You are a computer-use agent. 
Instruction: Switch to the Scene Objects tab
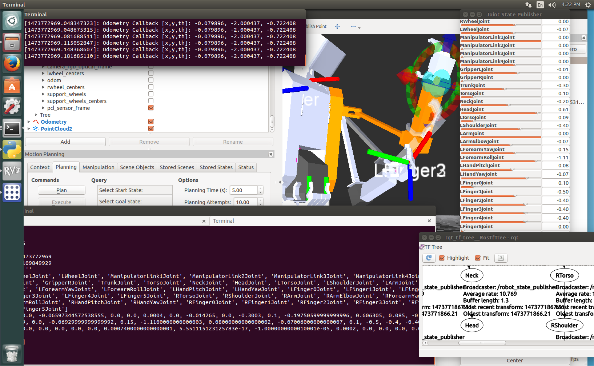[x=137, y=167]
